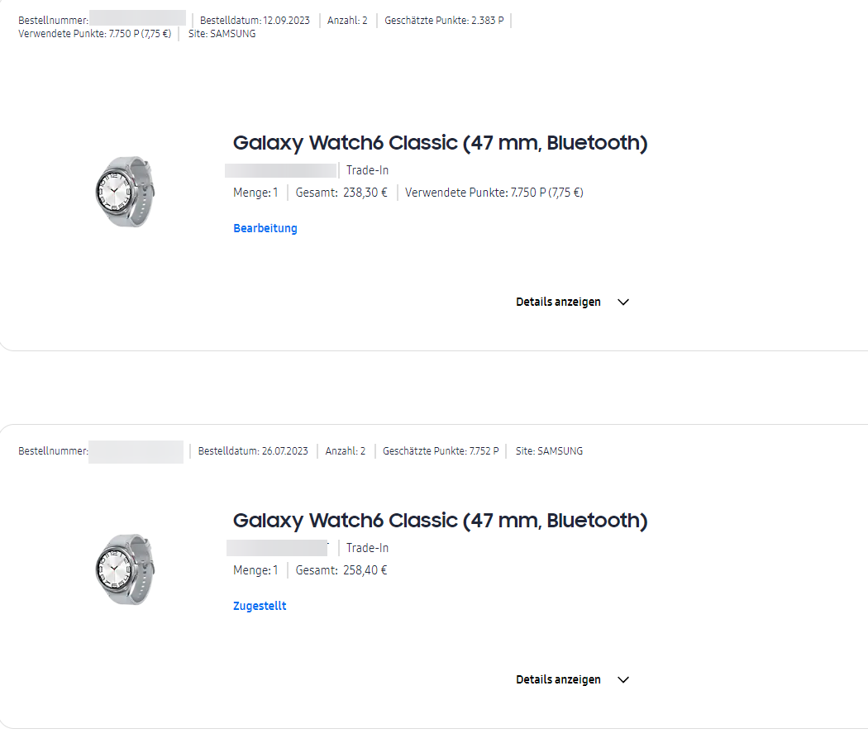
Task: Click the chevron arrow in the 26.07.2023 order
Action: click(x=623, y=680)
